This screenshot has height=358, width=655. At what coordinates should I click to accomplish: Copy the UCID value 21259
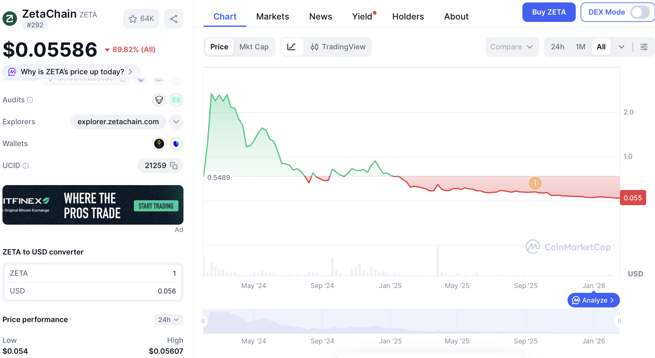click(x=173, y=166)
